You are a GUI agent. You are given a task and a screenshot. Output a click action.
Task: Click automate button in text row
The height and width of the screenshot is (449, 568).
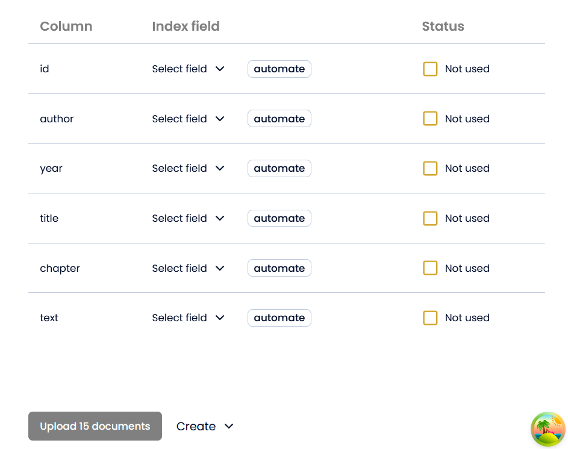click(x=279, y=318)
